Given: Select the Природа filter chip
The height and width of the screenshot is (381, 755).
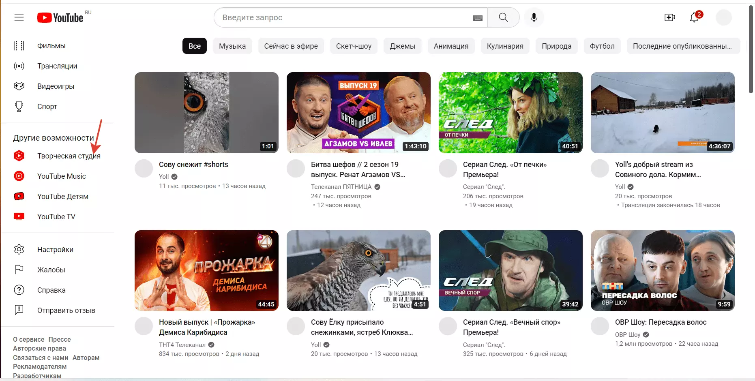Looking at the screenshot, I should coord(557,46).
